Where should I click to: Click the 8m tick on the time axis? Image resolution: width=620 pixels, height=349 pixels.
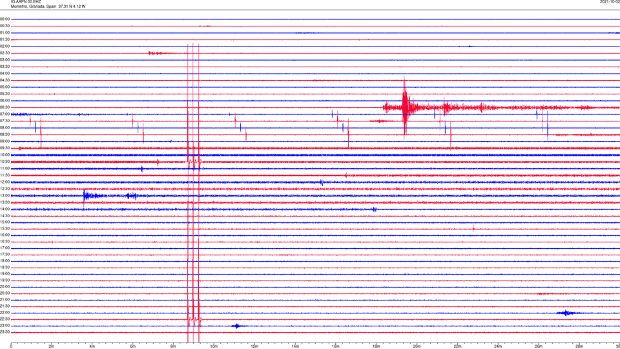(173, 346)
